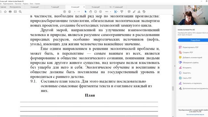The width and height of the screenshot is (208, 117).
Task: Open the Инструменты tab
Action: pyautogui.click(x=15, y=7)
